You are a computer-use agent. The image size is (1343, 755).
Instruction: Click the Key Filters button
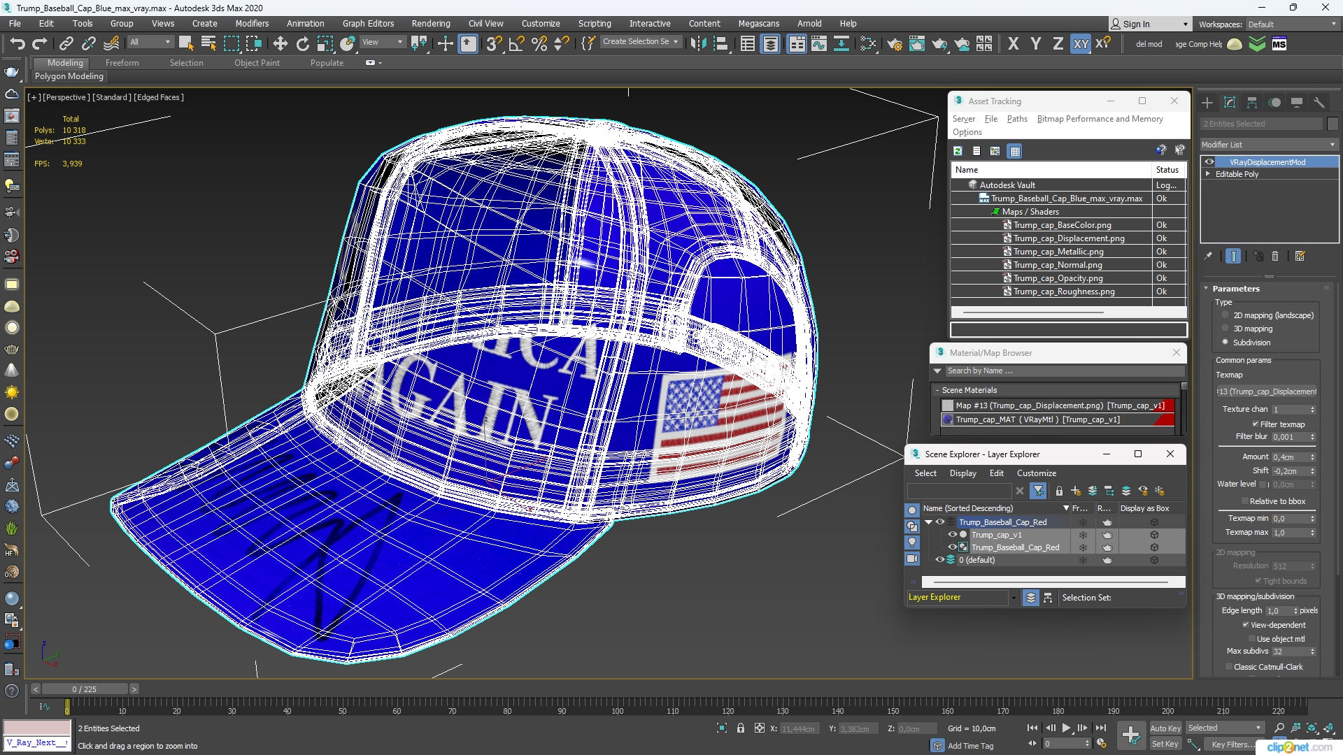pyautogui.click(x=1232, y=745)
